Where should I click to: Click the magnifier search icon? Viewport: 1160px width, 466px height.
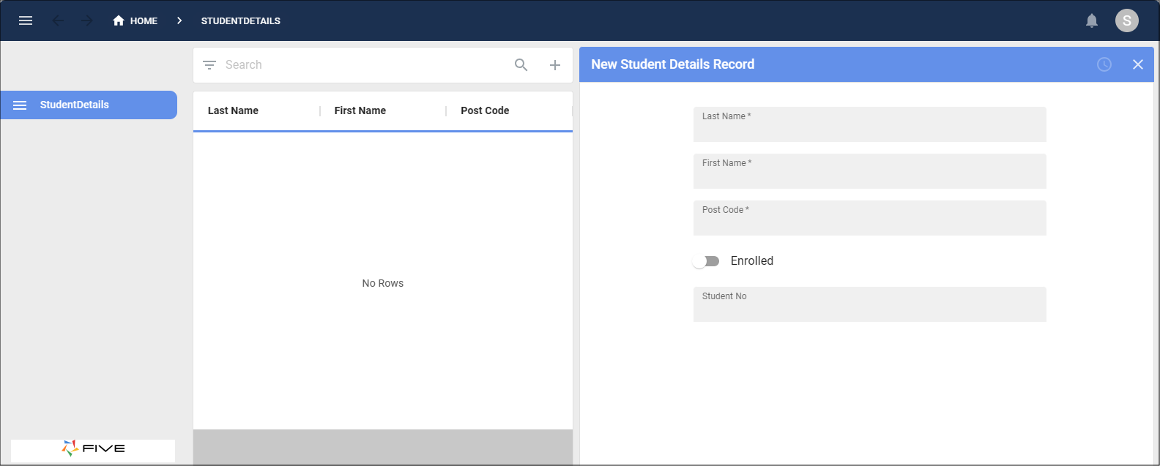pos(521,65)
